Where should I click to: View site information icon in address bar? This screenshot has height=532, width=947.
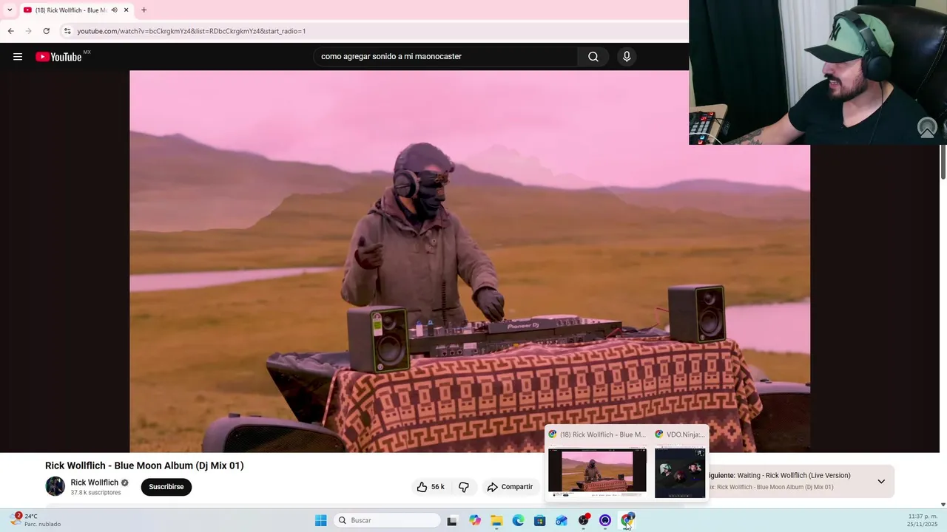tap(67, 31)
